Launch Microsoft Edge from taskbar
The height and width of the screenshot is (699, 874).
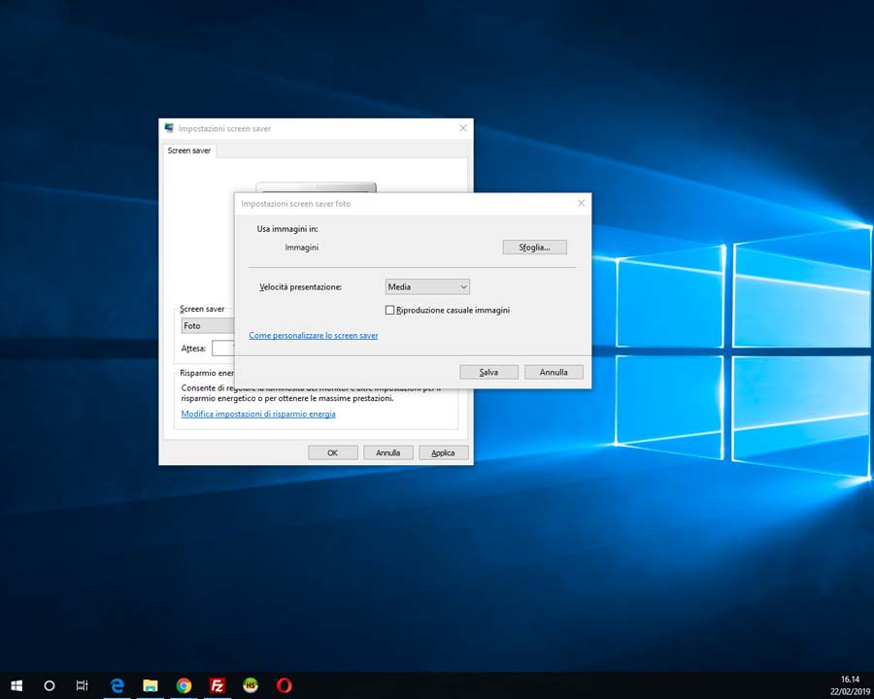(118, 685)
